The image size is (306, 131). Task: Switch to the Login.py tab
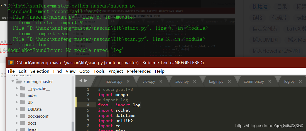(x=216, y=81)
